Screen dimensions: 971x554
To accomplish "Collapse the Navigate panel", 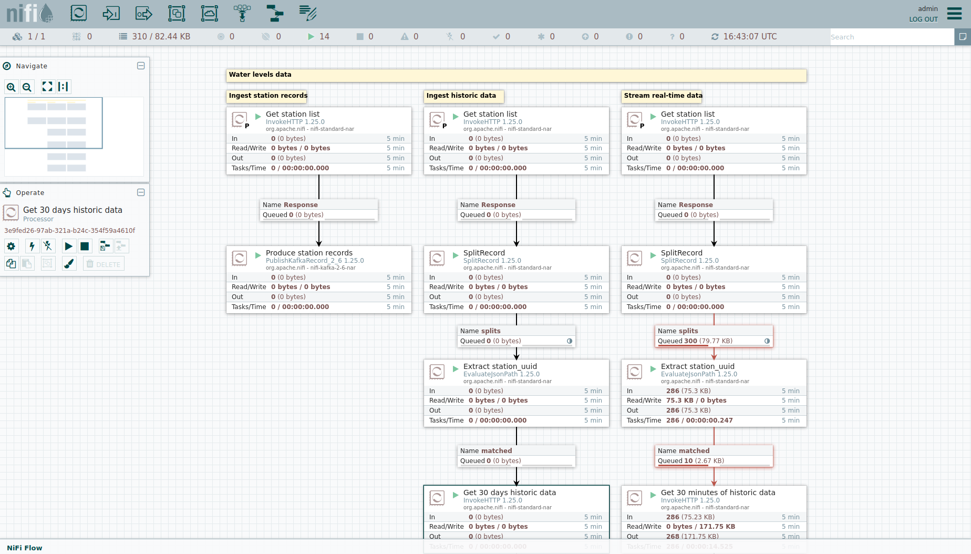I will (141, 66).
